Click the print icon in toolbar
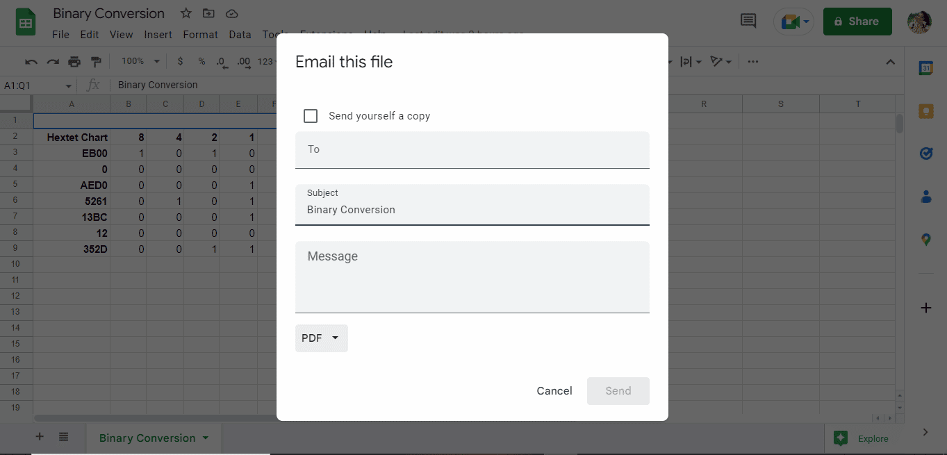 [74, 62]
